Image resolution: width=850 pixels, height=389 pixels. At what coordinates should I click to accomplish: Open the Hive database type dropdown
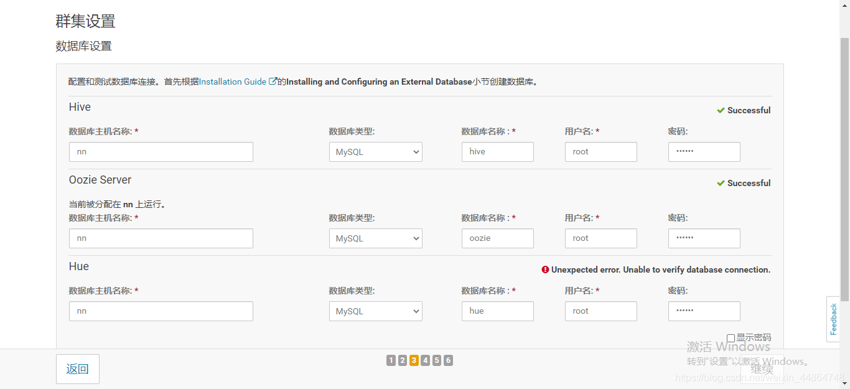pos(376,152)
